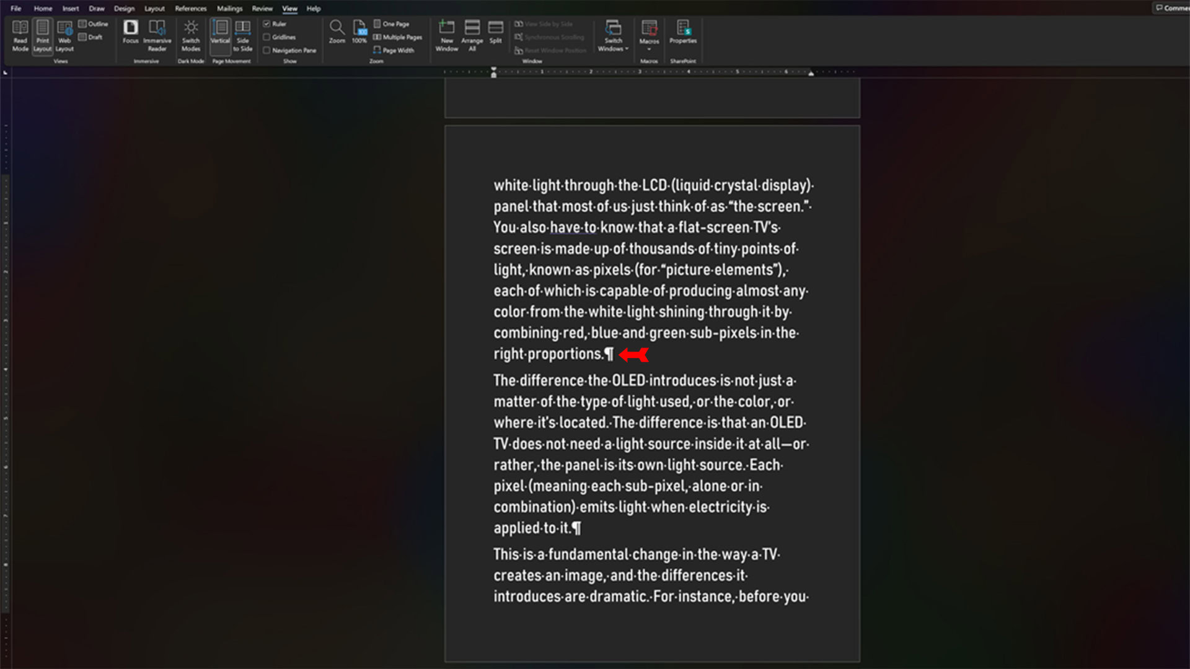Click the right indent marker on ruler
This screenshot has width=1190, height=669.
pos(811,73)
